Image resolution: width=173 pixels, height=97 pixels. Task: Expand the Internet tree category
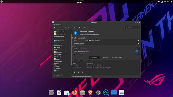tap(53, 57)
